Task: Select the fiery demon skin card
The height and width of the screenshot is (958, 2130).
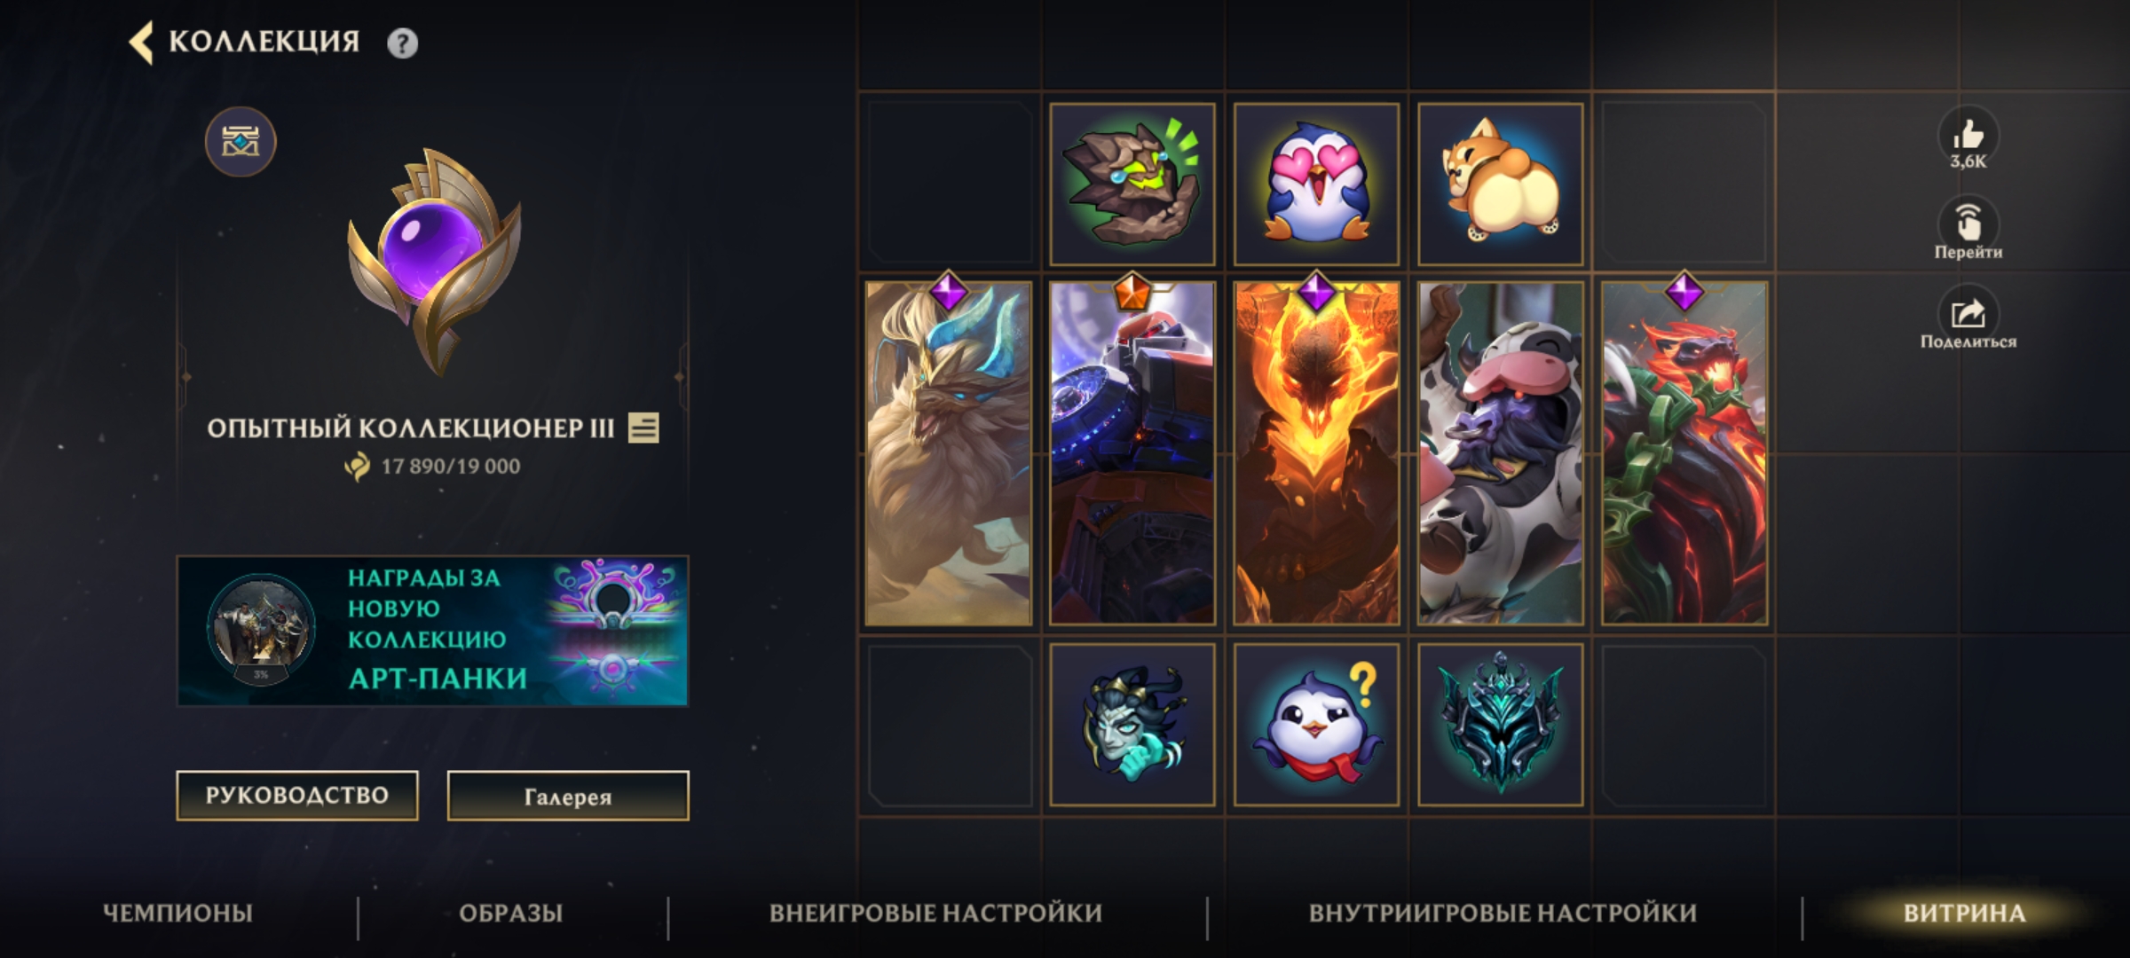Action: coord(1316,453)
